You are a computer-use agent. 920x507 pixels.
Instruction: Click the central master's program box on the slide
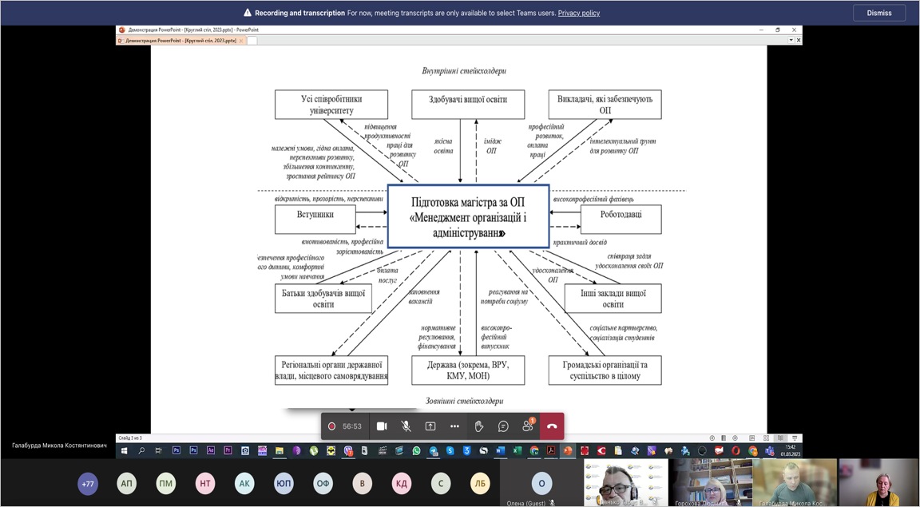coord(468,216)
